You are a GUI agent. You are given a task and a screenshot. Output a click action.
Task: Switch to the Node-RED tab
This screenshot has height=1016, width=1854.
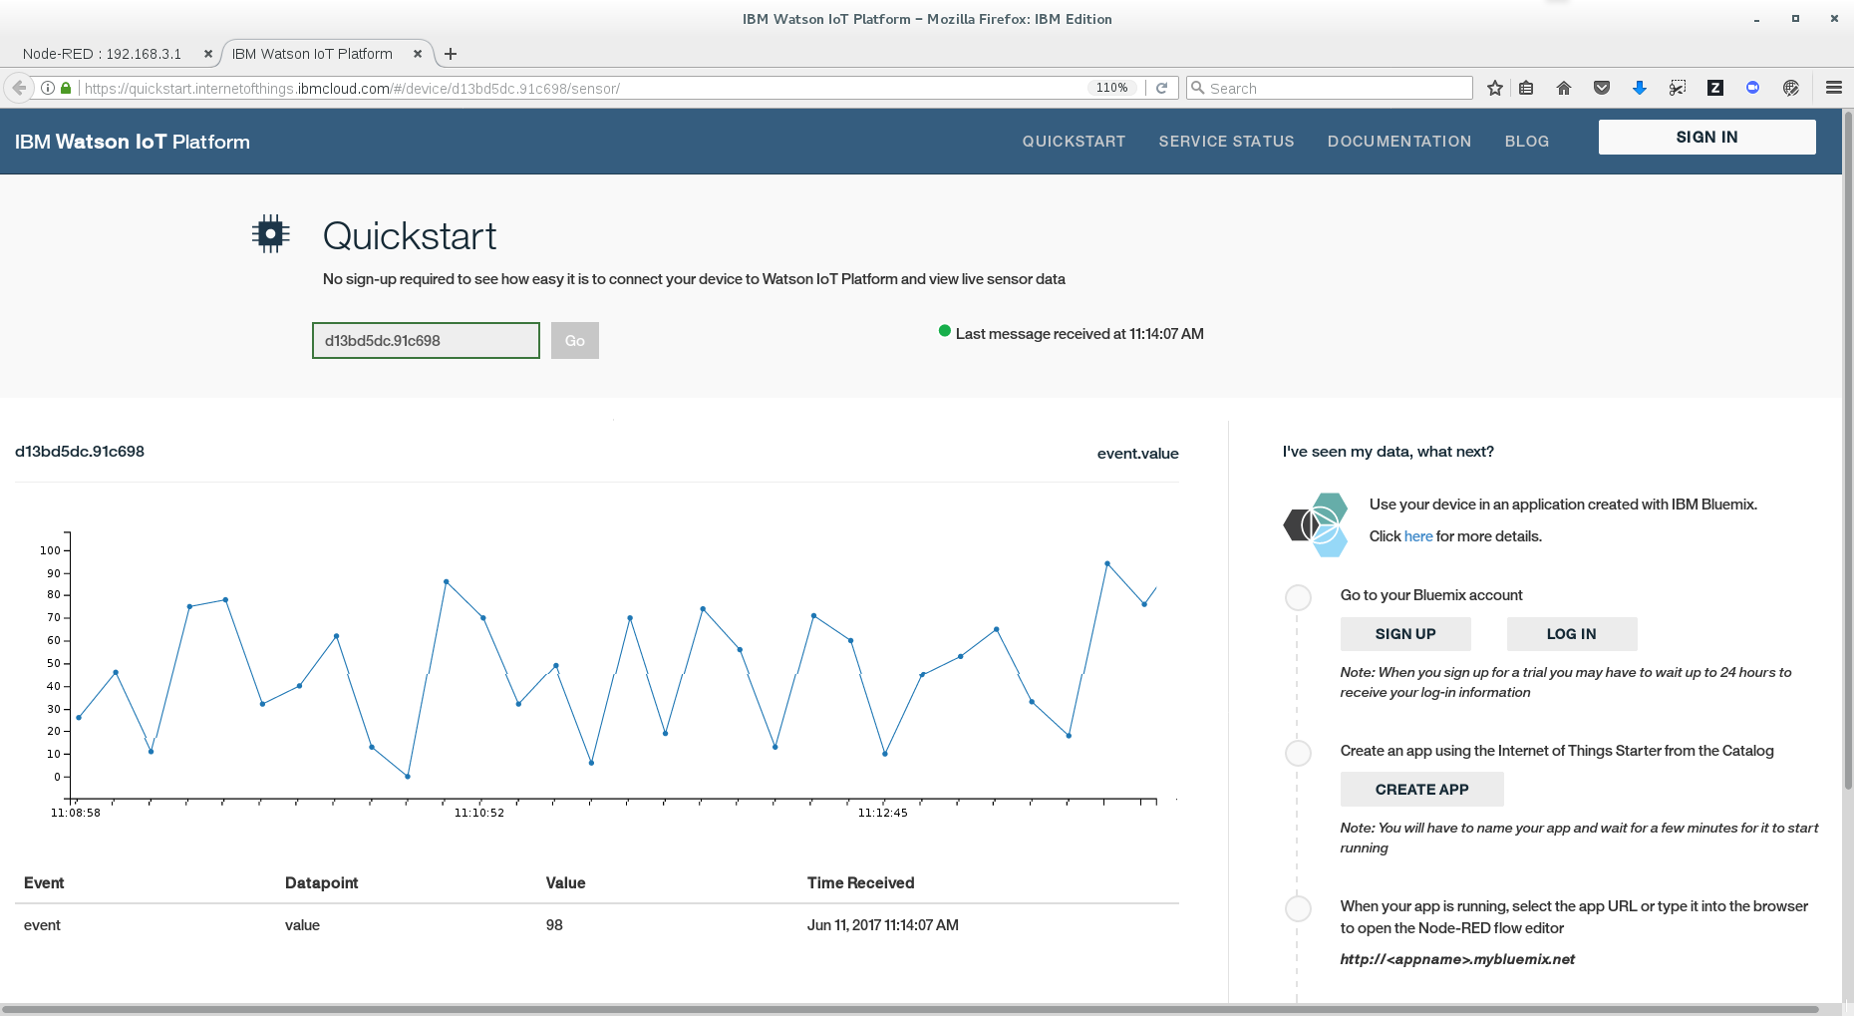[102, 54]
